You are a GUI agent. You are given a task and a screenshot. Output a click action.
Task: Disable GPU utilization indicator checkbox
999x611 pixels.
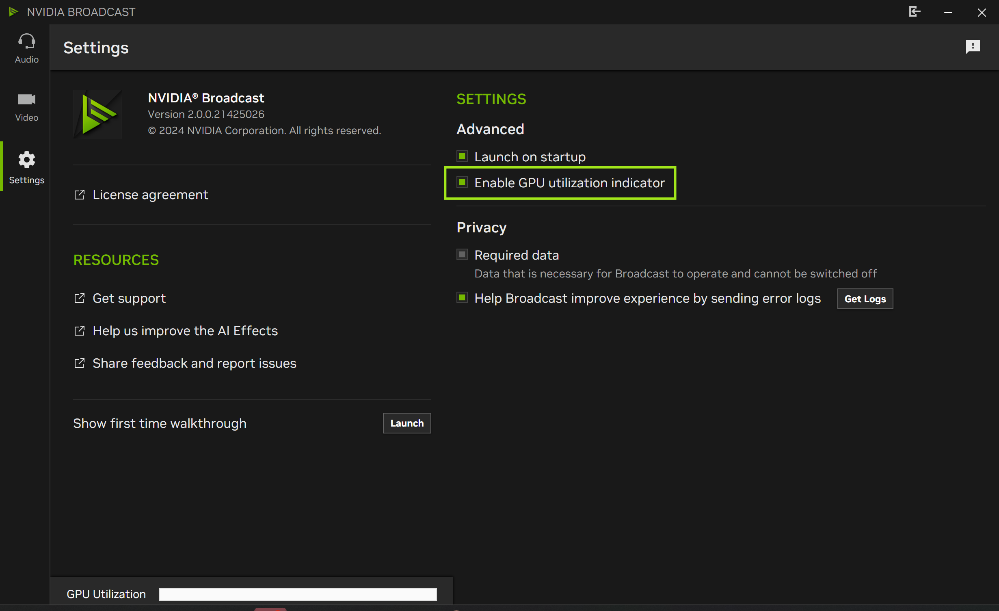click(x=462, y=182)
